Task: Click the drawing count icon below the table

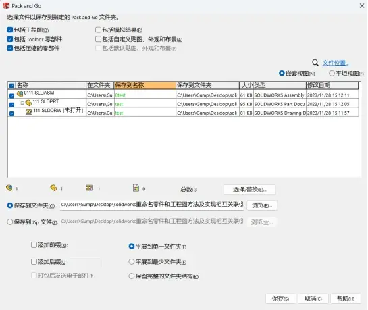Action: 89,188
